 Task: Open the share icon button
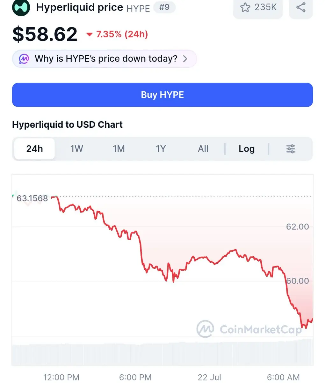tap(301, 7)
